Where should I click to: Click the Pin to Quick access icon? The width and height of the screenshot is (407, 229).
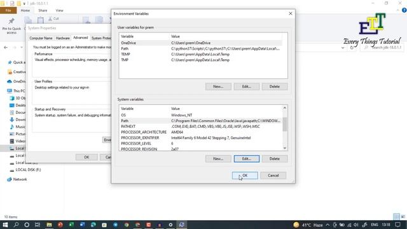pos(11,21)
